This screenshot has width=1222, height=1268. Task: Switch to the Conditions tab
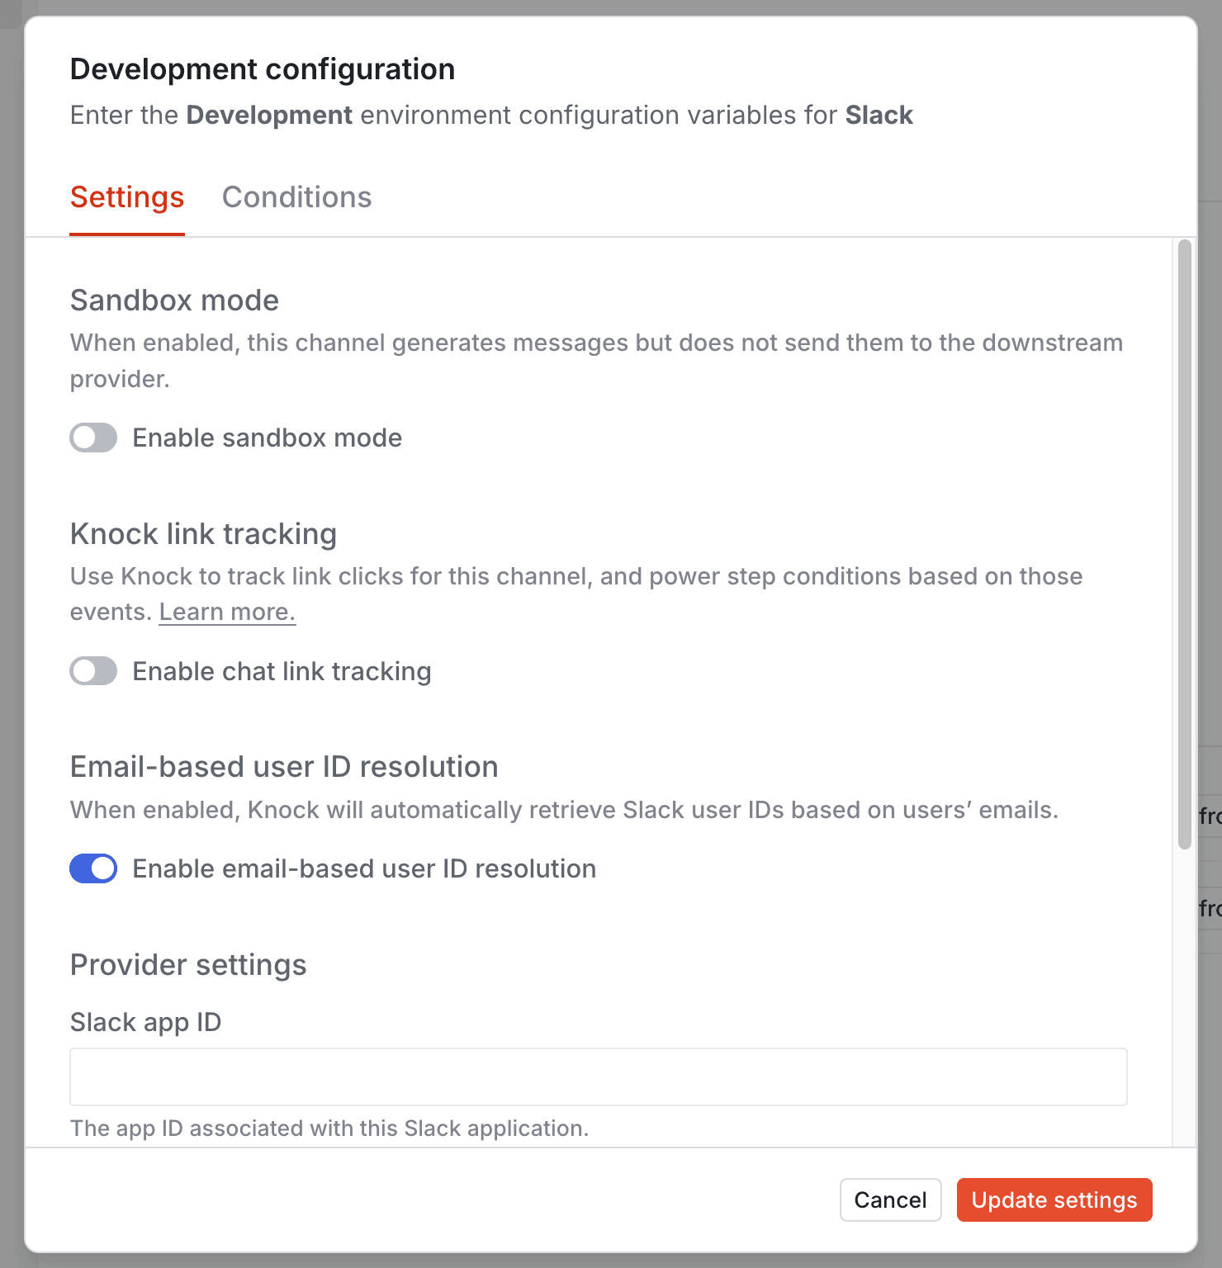point(296,197)
